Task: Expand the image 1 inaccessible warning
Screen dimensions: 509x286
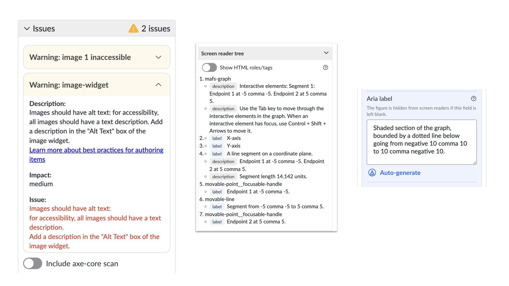Action: coord(158,57)
